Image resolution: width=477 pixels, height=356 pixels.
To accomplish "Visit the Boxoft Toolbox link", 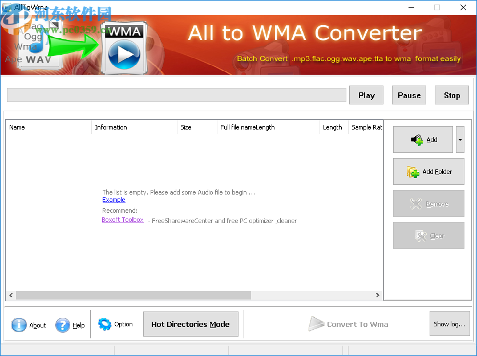I will [122, 220].
